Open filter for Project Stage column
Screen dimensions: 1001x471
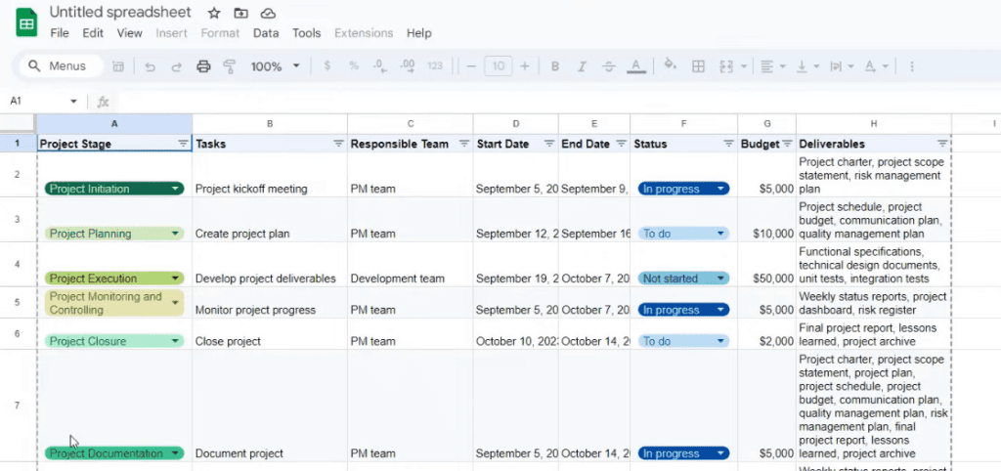pos(183,144)
